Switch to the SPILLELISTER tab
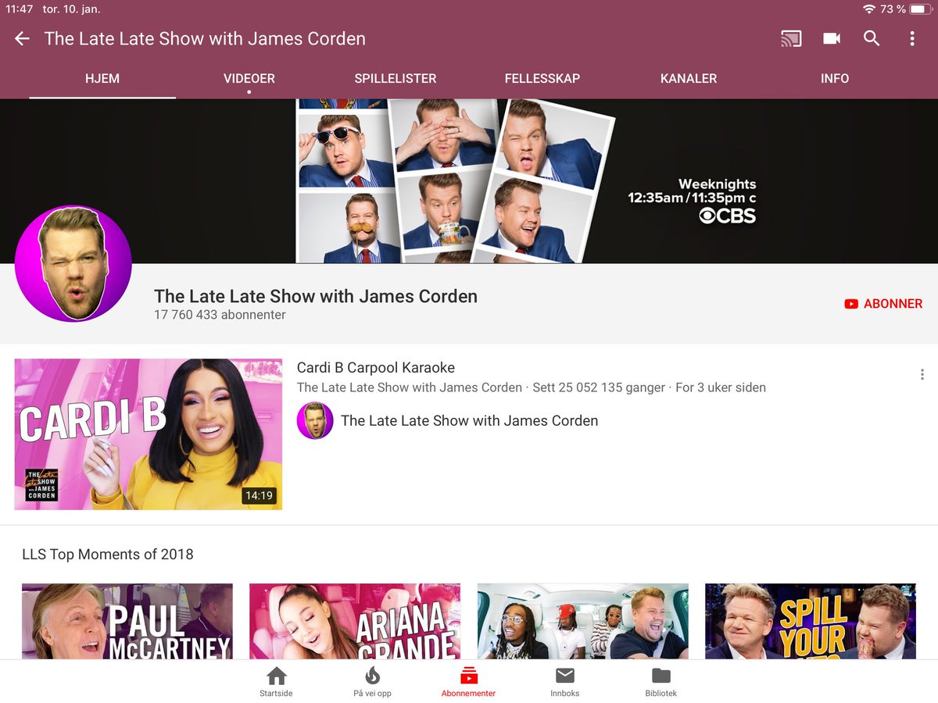The height and width of the screenshot is (703, 938). pos(396,78)
